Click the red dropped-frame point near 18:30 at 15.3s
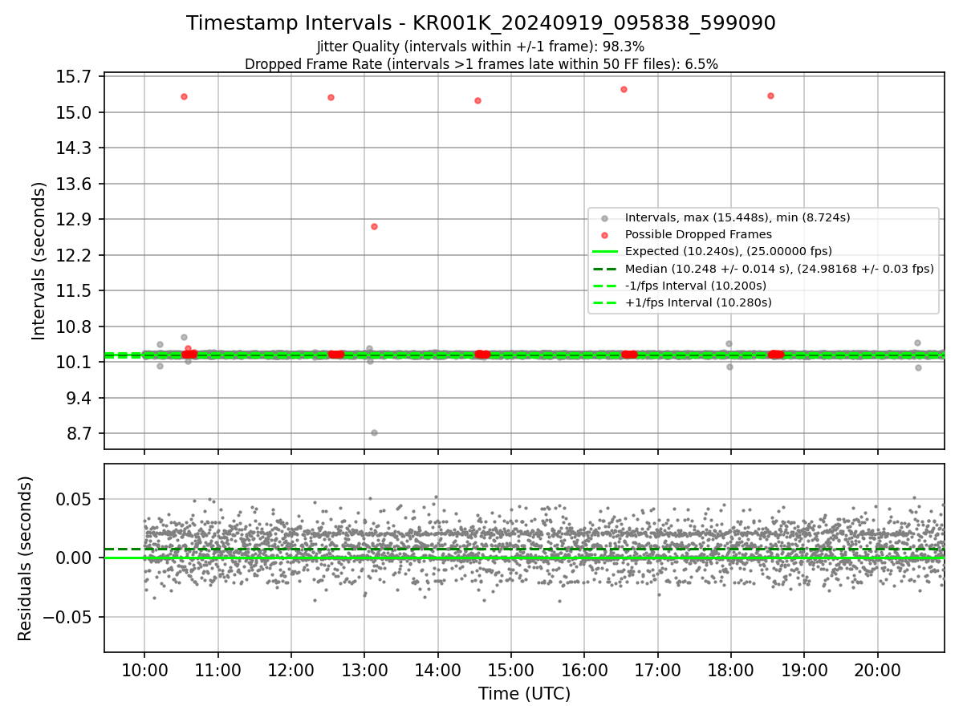963x722 pixels. (x=770, y=95)
